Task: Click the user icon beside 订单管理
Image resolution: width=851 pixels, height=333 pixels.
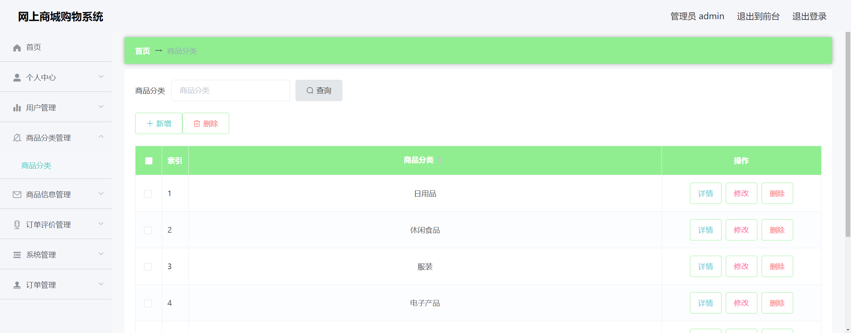Action: coord(17,285)
